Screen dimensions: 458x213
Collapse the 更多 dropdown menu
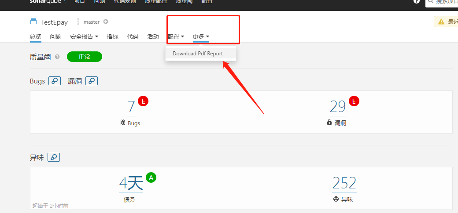(201, 36)
